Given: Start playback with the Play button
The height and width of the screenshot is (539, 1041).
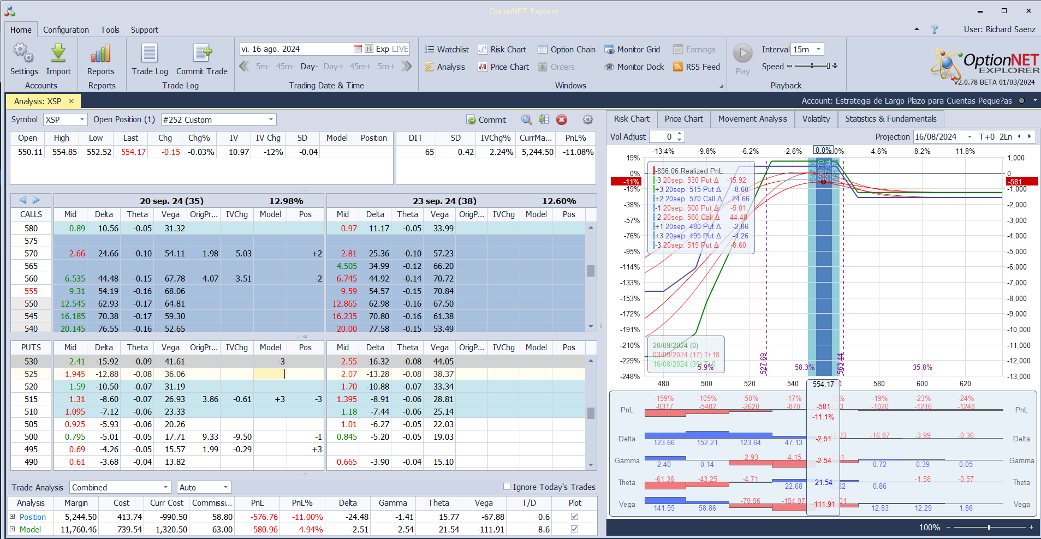Looking at the screenshot, I should (x=742, y=59).
